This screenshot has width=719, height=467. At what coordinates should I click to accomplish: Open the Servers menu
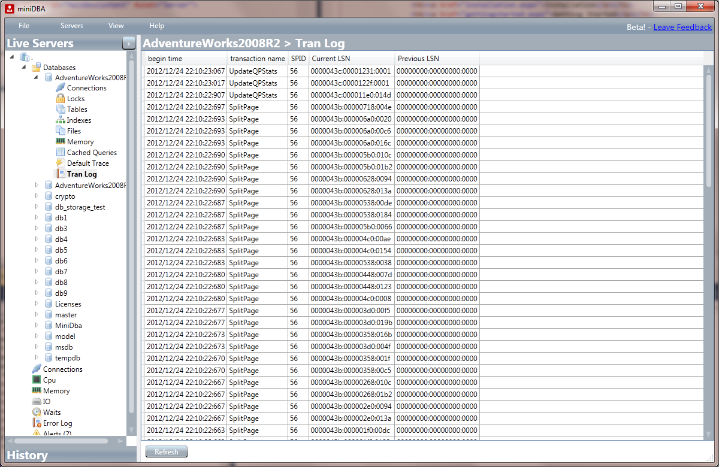click(x=71, y=26)
